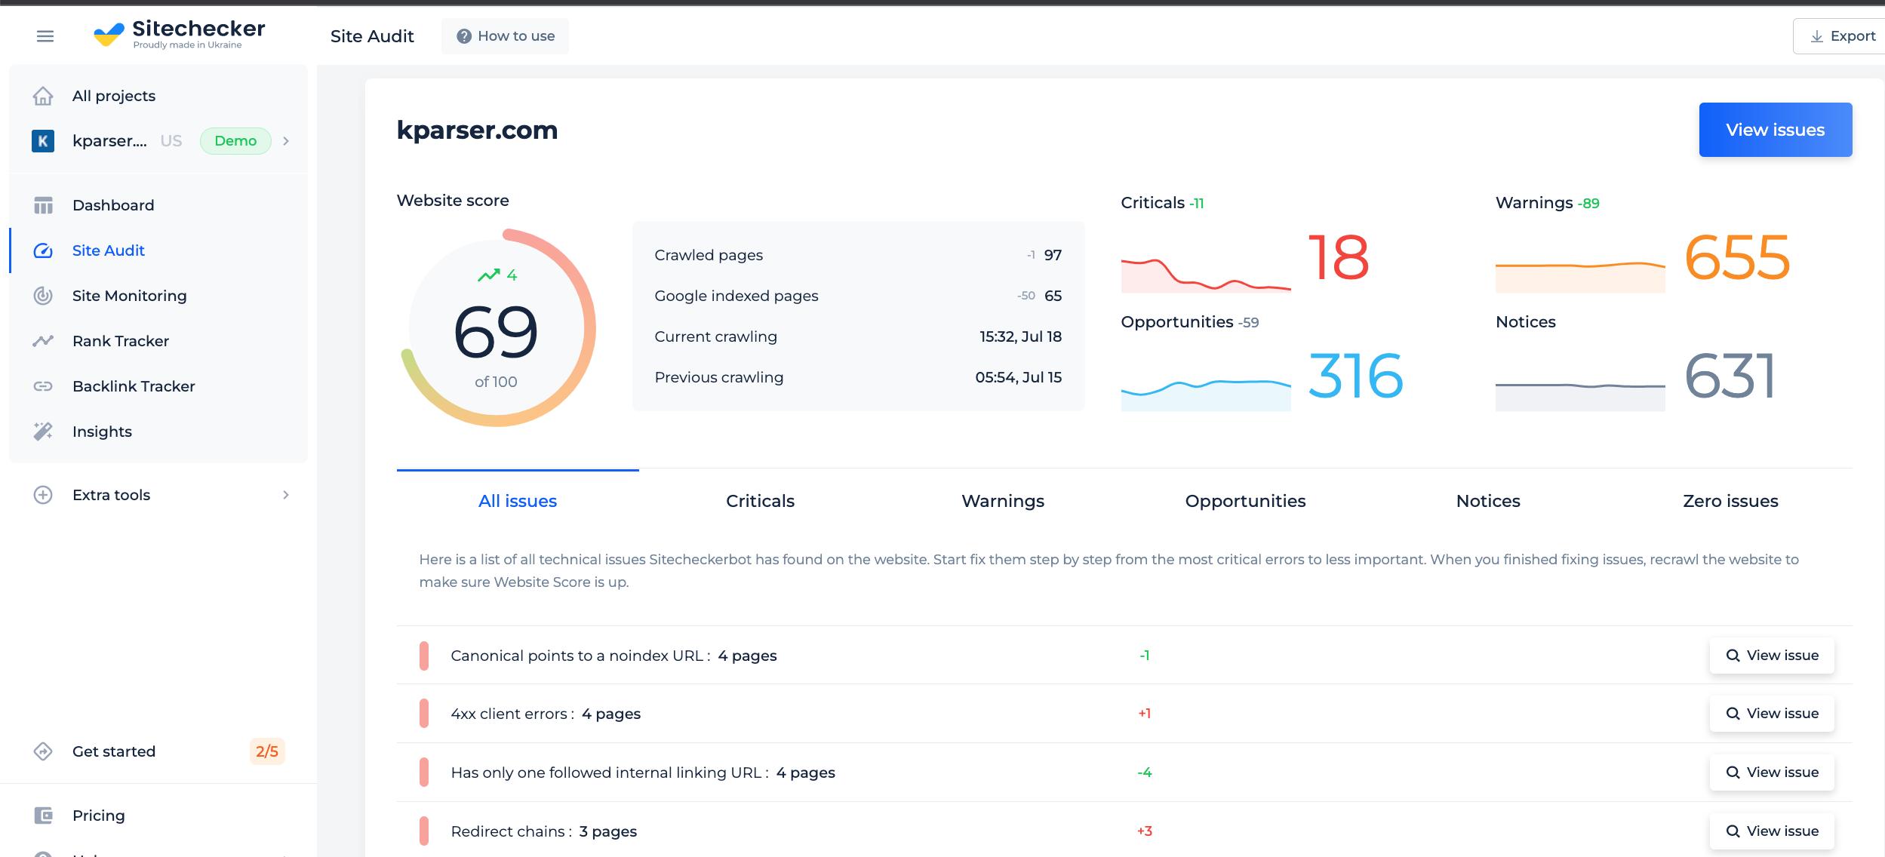
Task: Select the Zero issues tab
Action: coord(1731,501)
